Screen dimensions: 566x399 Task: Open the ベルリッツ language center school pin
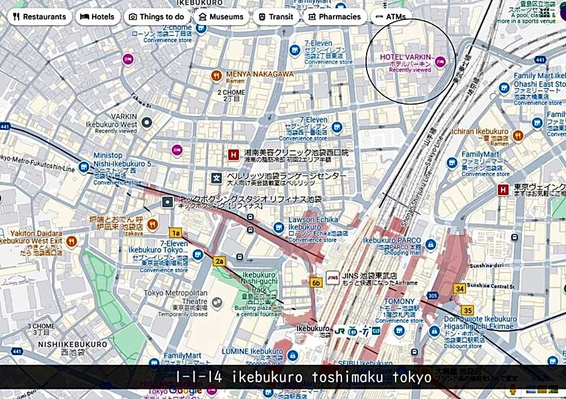(x=216, y=178)
